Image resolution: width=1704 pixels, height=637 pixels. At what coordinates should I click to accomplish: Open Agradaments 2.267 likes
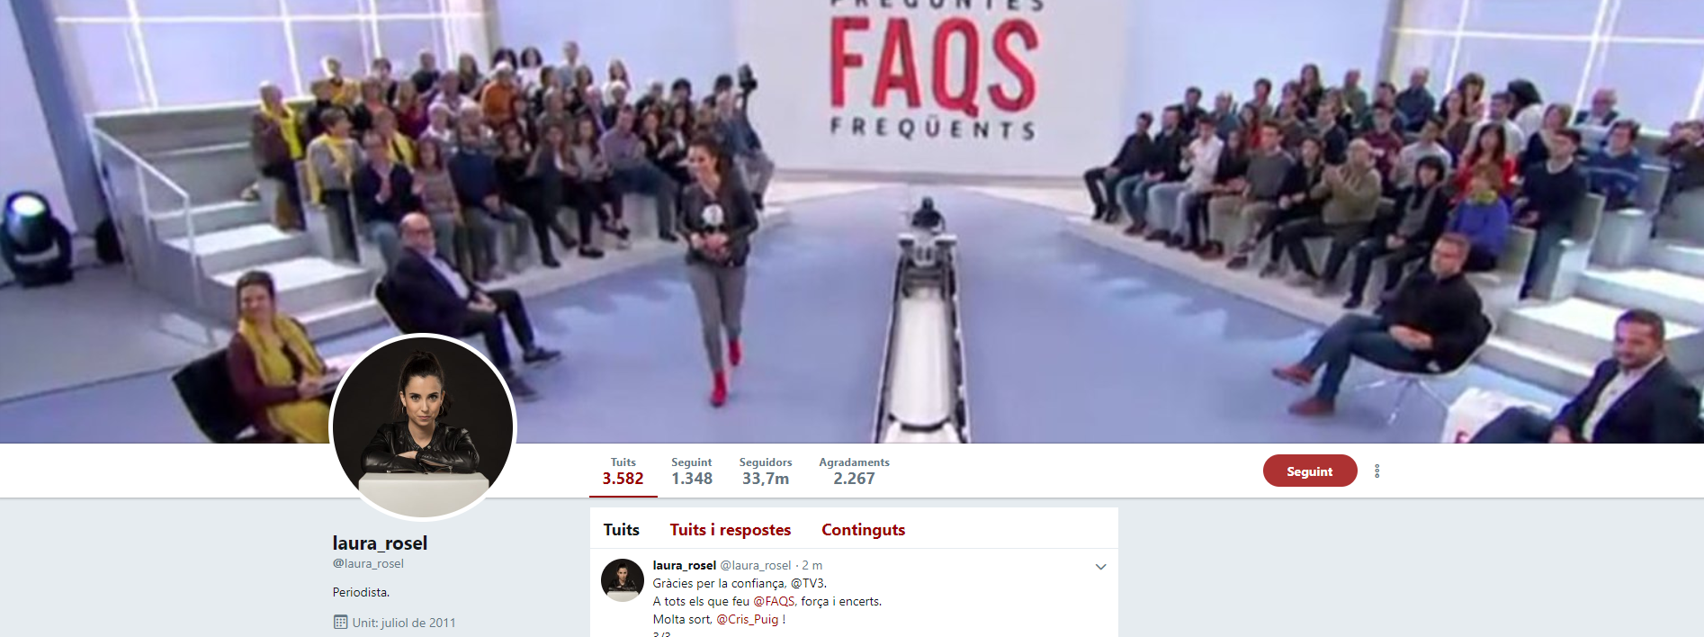854,471
